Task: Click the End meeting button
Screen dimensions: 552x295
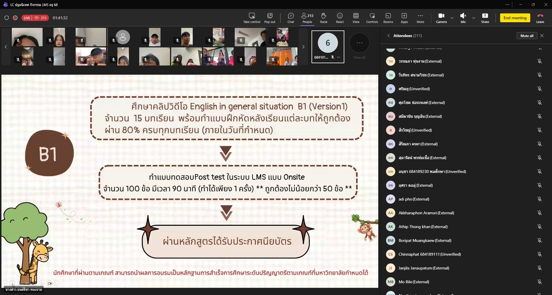Action: pyautogui.click(x=515, y=18)
